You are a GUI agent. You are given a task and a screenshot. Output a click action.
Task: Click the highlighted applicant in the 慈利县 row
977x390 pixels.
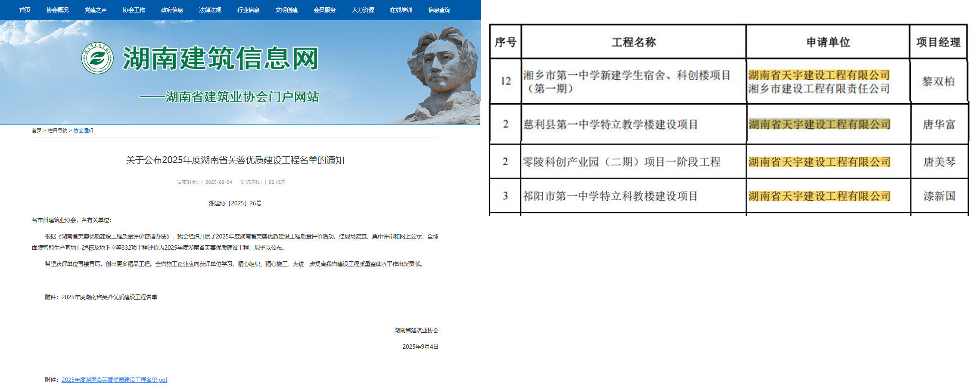819,124
